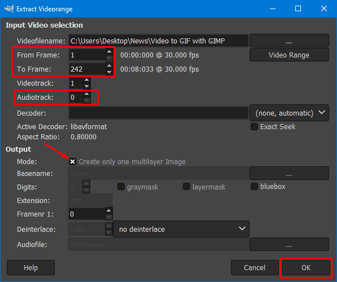The height and width of the screenshot is (282, 337).
Task: Confirm extraction with OK button
Action: [x=306, y=267]
